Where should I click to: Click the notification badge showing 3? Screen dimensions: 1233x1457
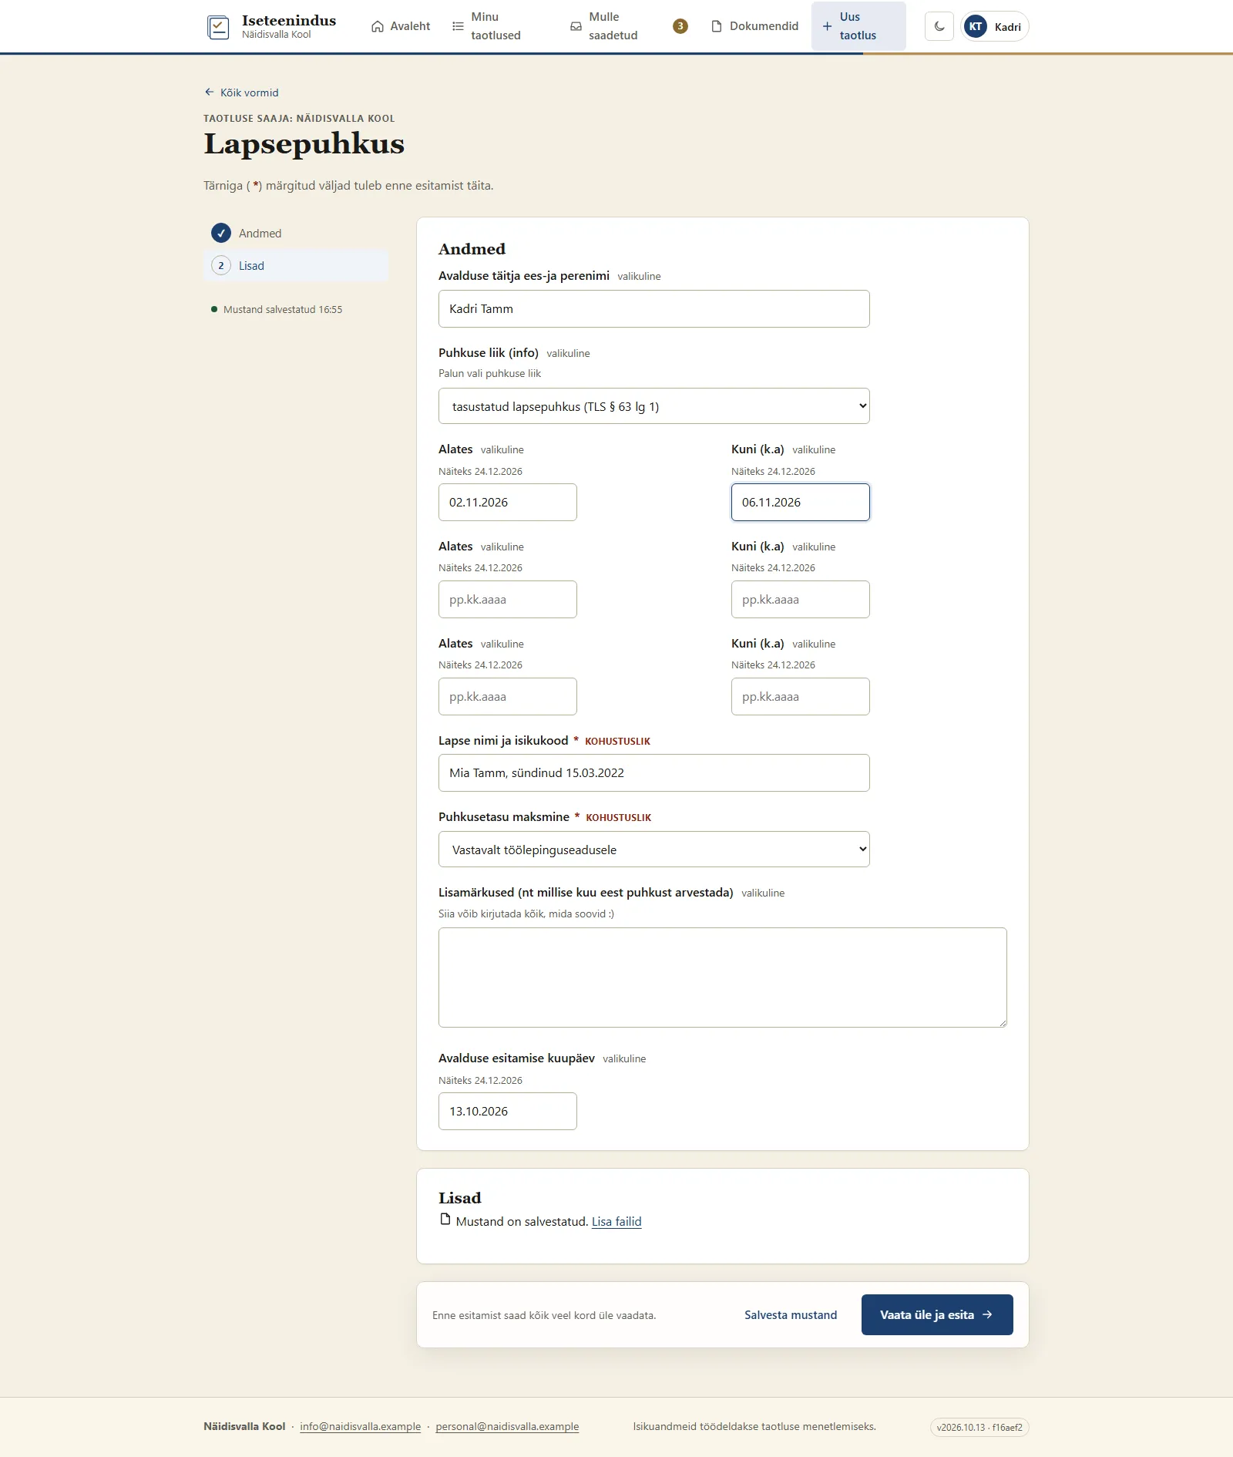(x=680, y=26)
